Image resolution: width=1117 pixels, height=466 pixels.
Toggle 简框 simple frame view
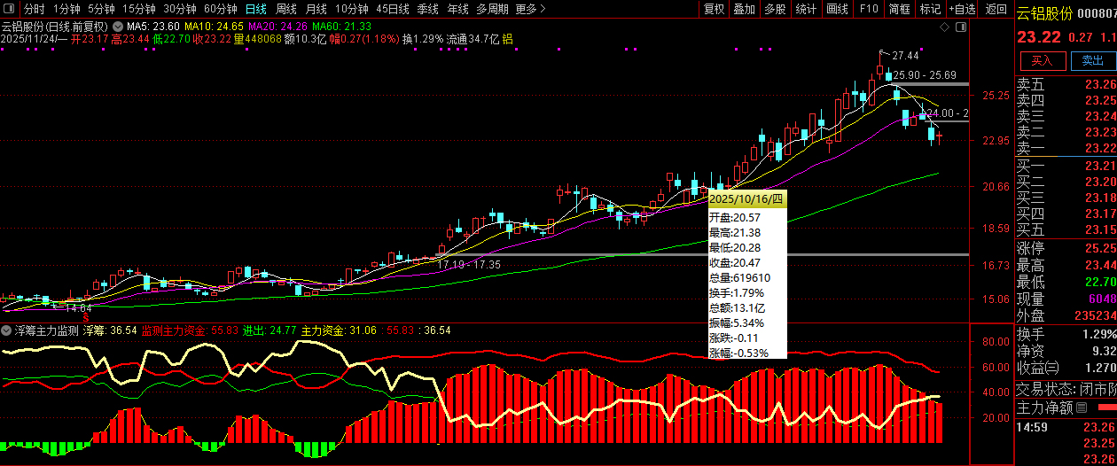tap(899, 9)
